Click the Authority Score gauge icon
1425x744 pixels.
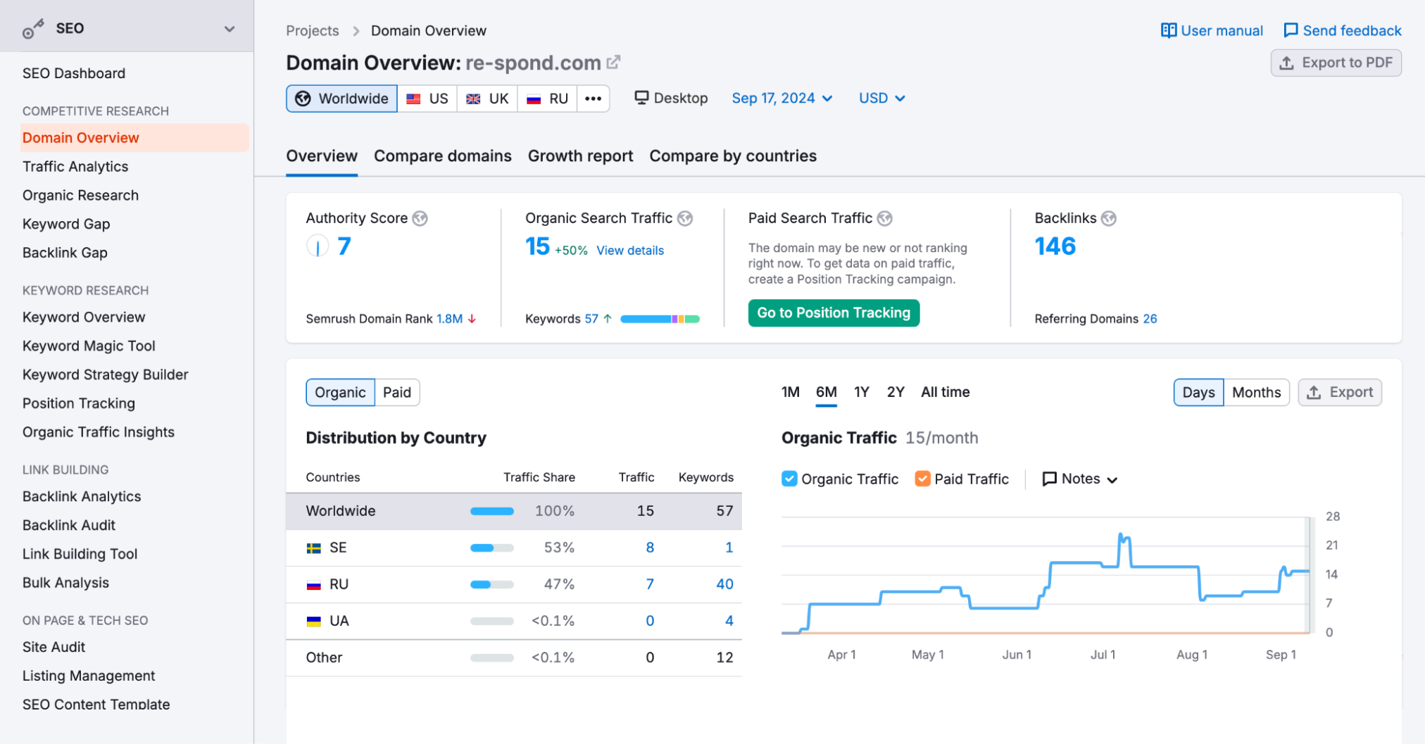tap(318, 246)
